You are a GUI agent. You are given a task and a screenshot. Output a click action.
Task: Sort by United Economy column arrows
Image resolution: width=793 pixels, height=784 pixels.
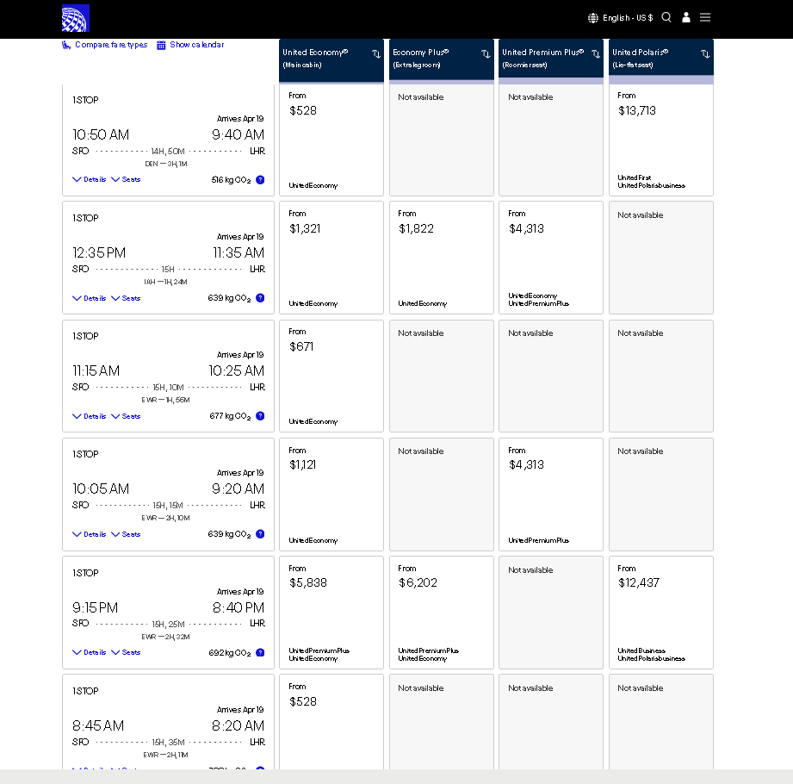pos(375,53)
